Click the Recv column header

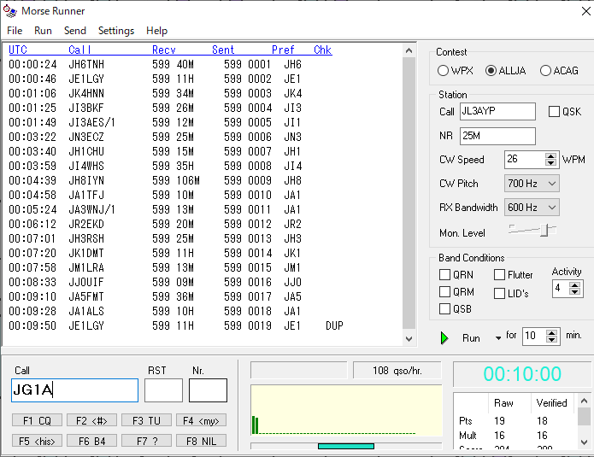[163, 50]
